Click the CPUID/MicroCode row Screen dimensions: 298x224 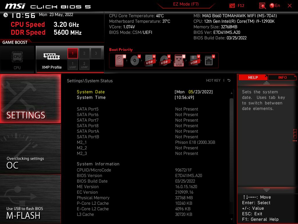134,170
